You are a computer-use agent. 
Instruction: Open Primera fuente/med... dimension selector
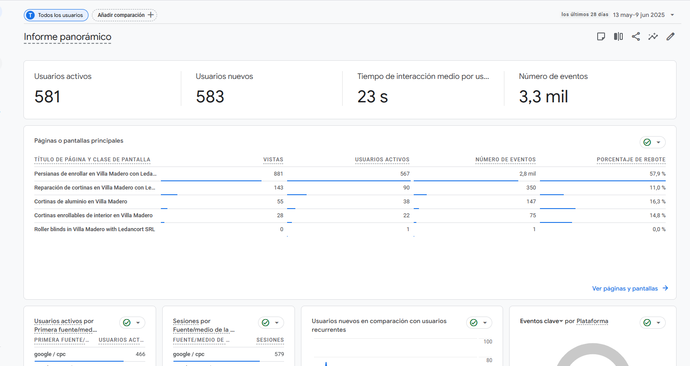(x=65, y=330)
